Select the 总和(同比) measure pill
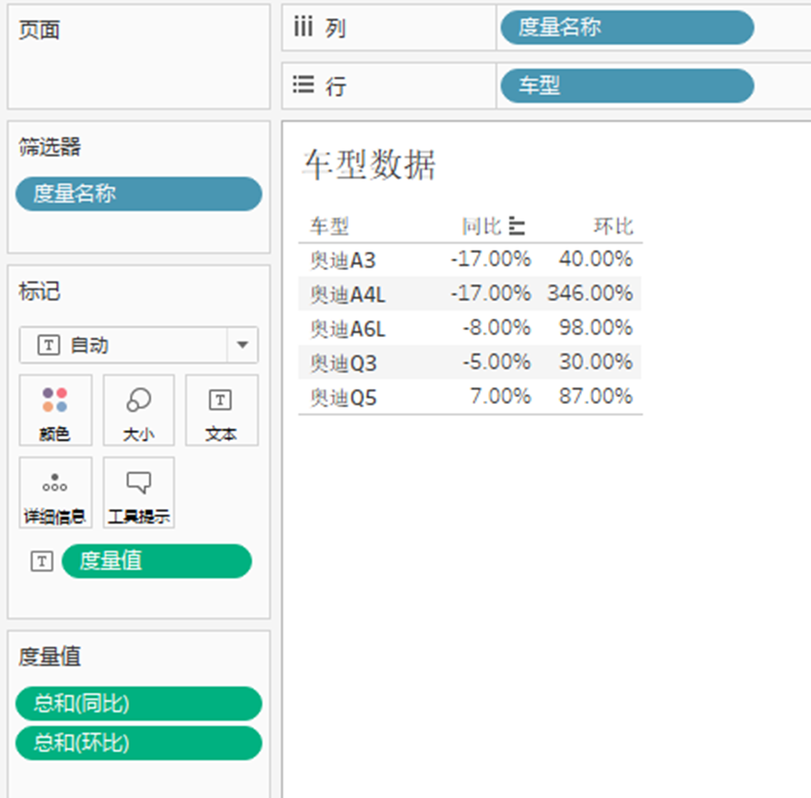This screenshot has height=798, width=811. coord(138,703)
